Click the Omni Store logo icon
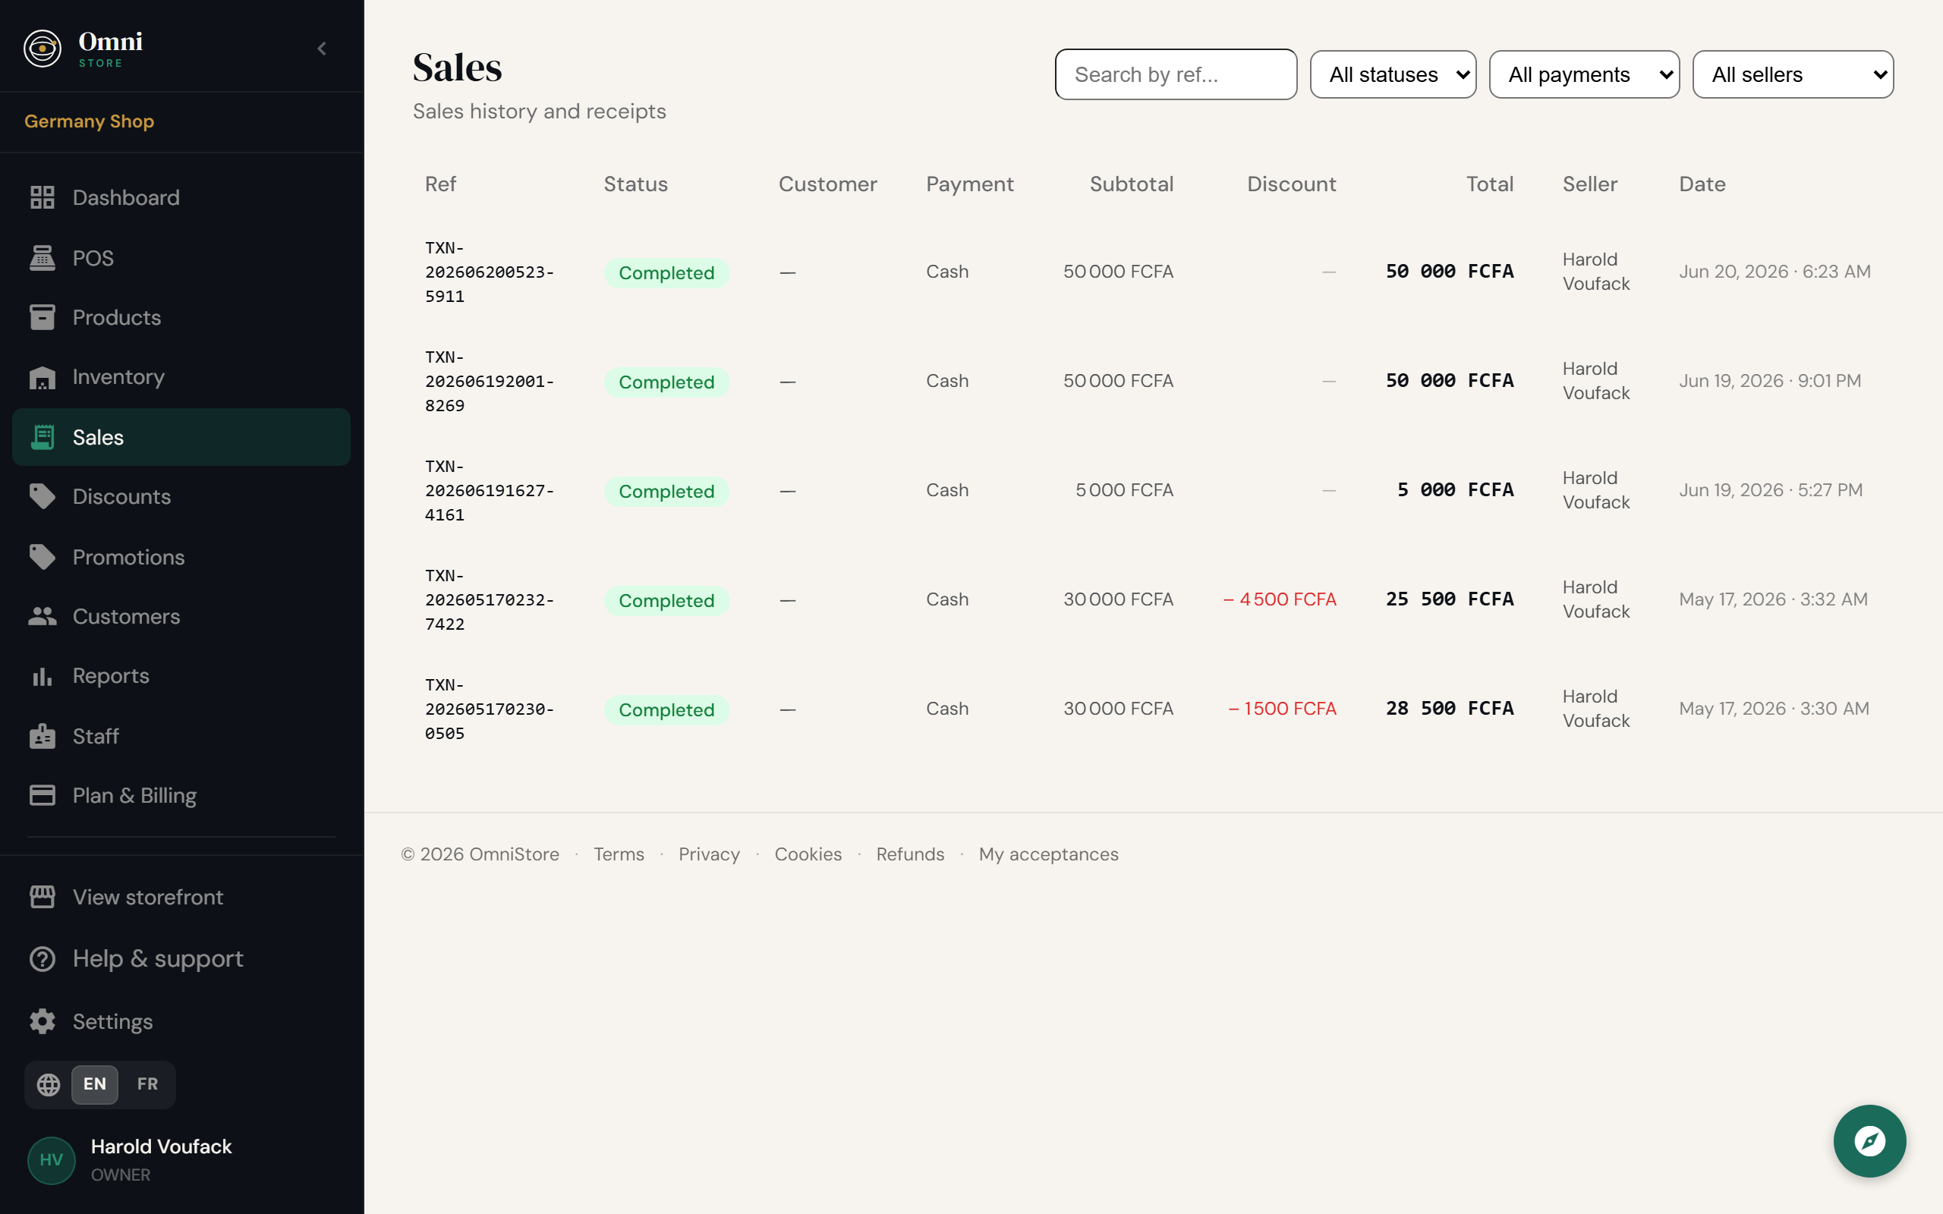The image size is (1943, 1214). pos(43,49)
